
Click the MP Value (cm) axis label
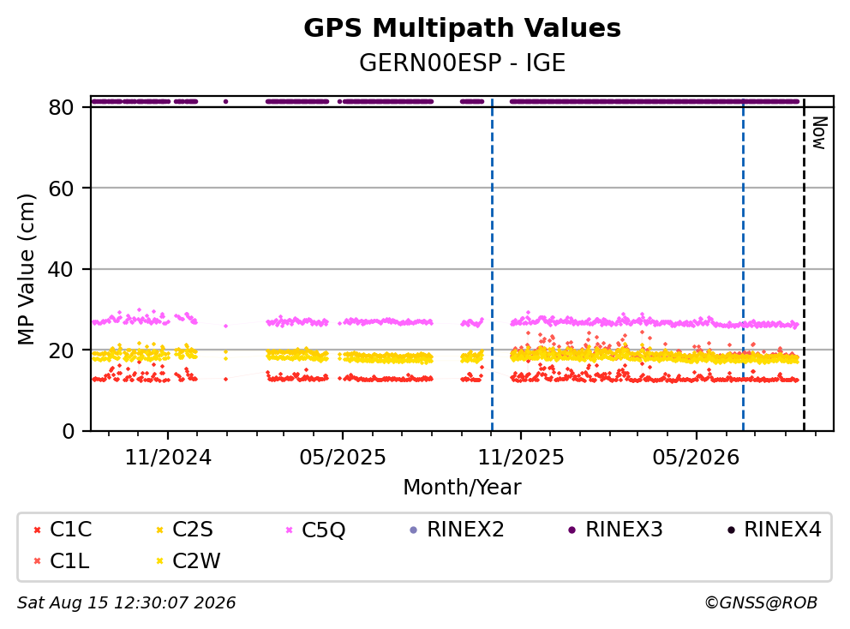click(26, 269)
